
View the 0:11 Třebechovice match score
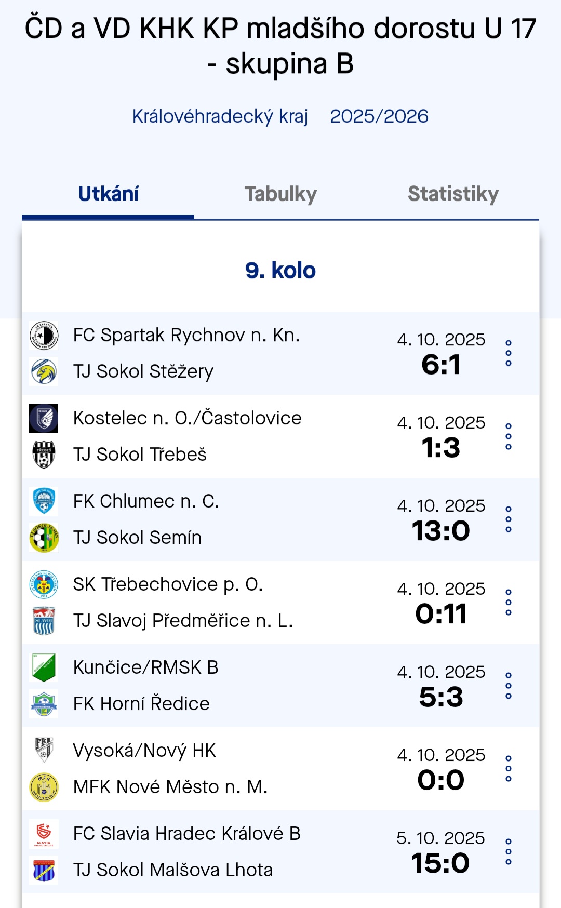[x=441, y=614]
